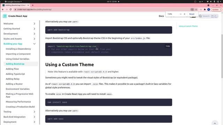Click the Development sidebar label

pyautogui.click(x=11, y=34)
